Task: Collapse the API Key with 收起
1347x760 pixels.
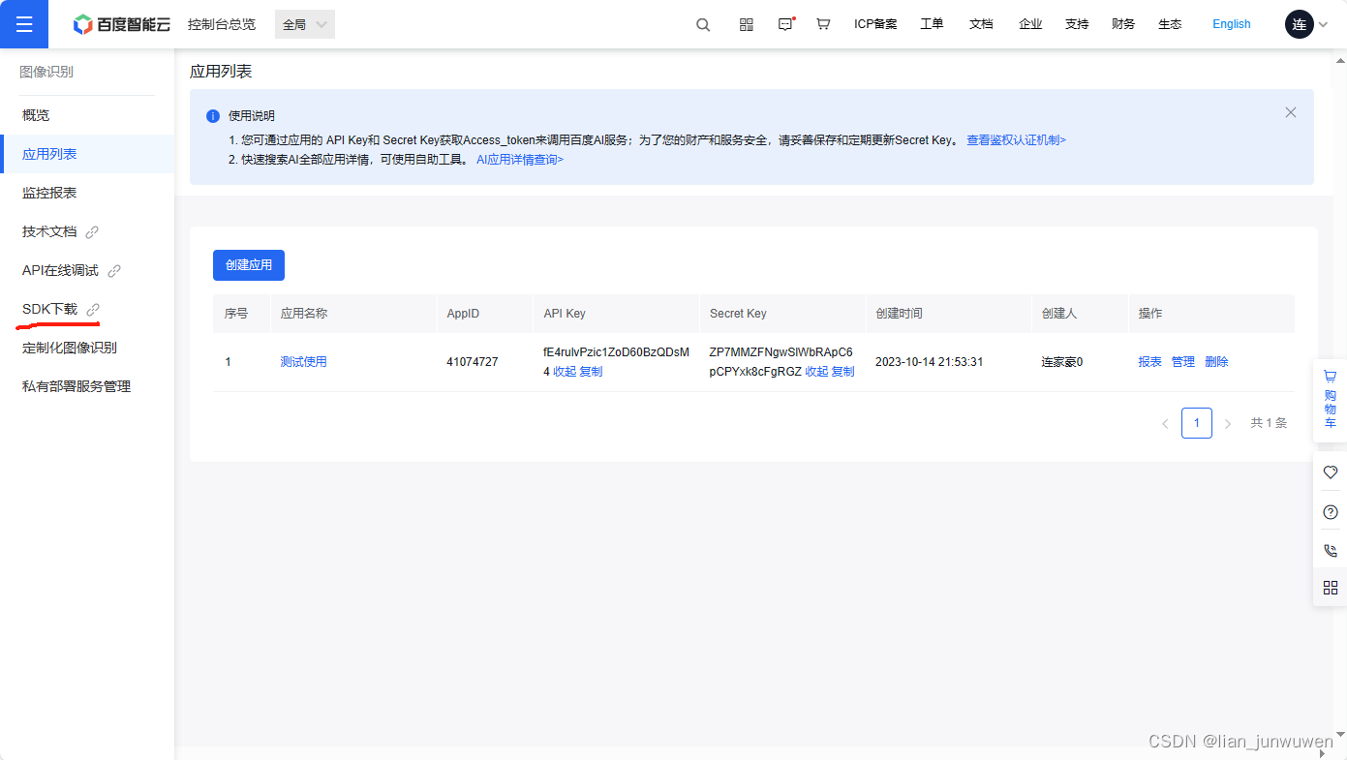Action: [x=564, y=372]
